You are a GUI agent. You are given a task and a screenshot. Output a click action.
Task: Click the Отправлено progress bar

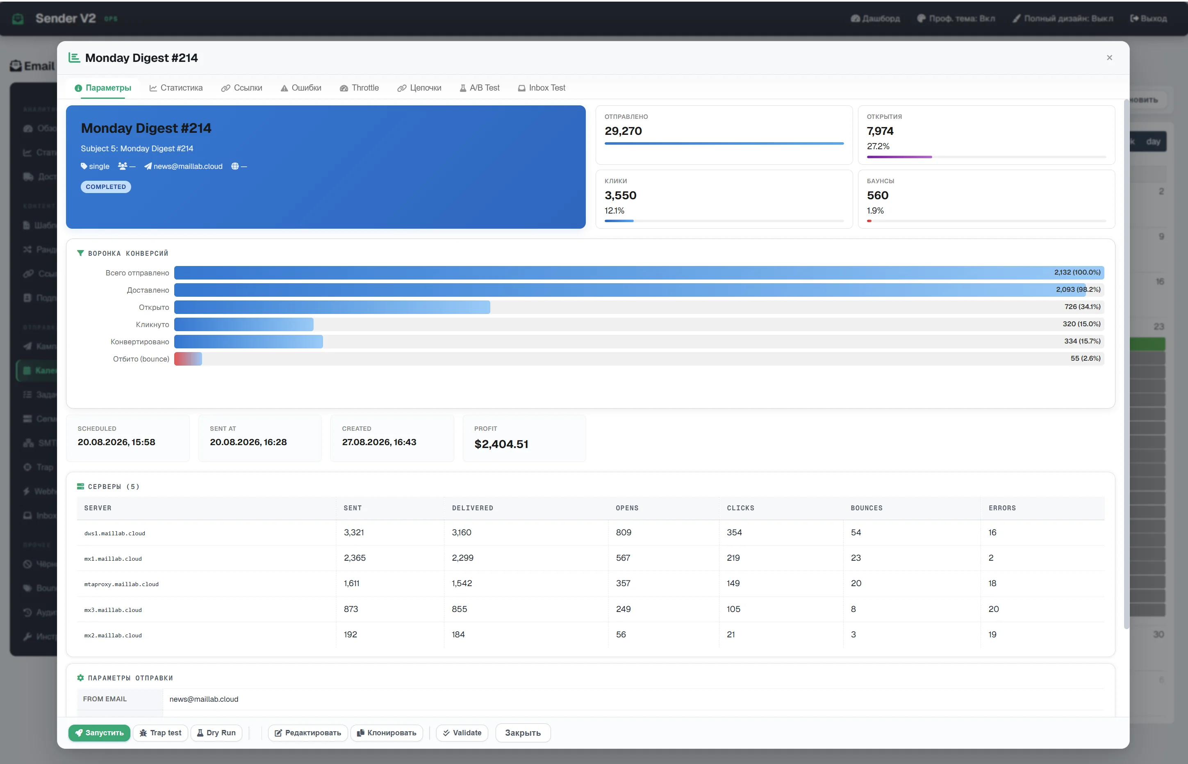724,143
